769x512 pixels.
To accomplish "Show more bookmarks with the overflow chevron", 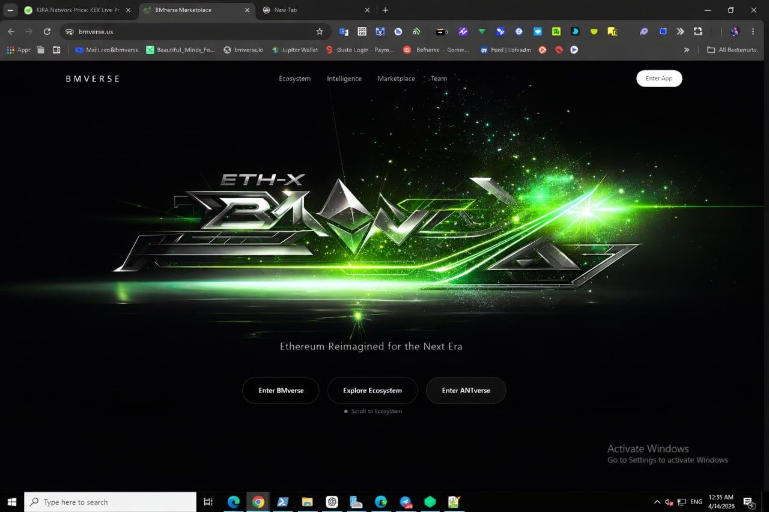I will click(687, 50).
